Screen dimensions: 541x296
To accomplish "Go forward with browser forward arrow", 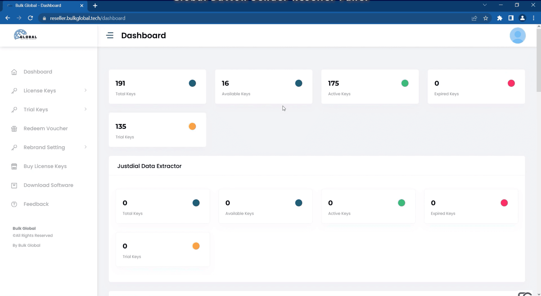I will 19,18.
